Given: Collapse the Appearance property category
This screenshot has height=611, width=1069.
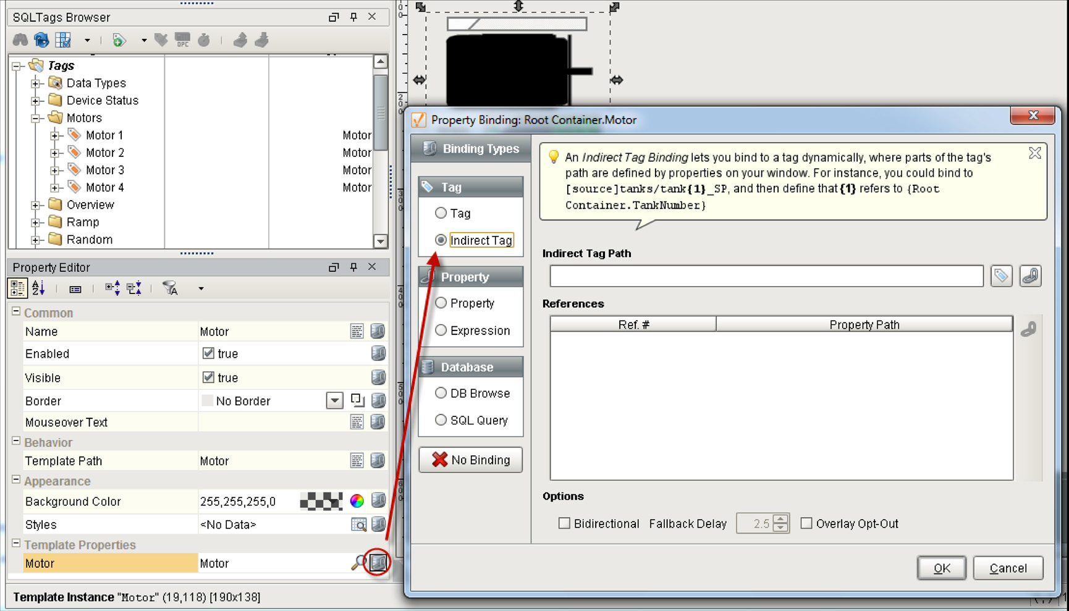Looking at the screenshot, I should click(16, 480).
